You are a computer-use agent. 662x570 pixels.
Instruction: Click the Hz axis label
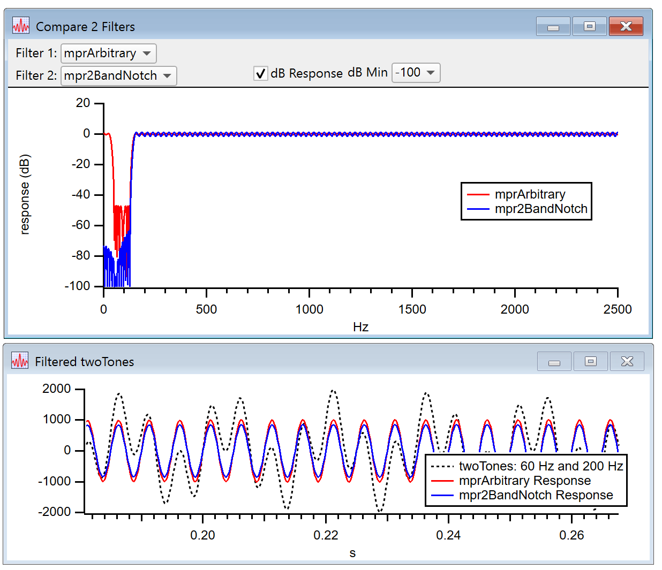tap(360, 326)
